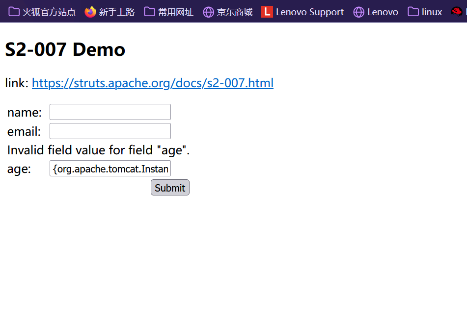
Task: Click the Firefox icon beside 新手上路
Action: [x=90, y=12]
